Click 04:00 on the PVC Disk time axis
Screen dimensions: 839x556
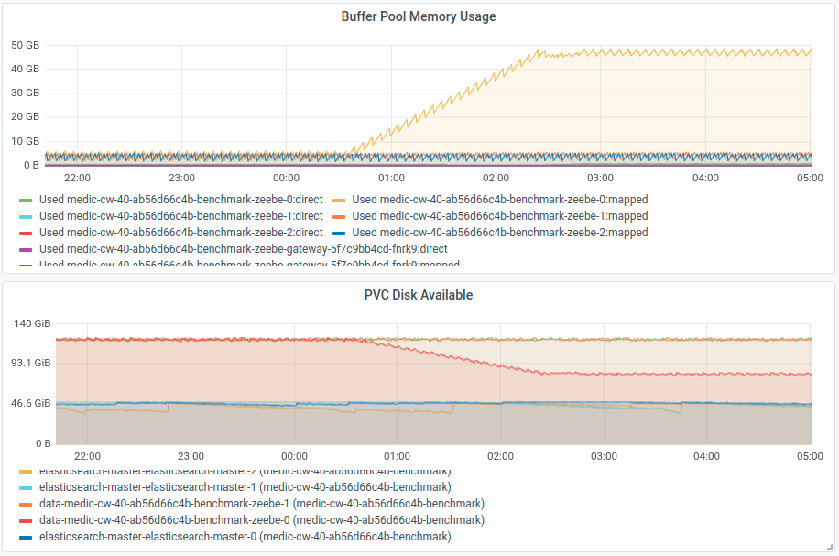pos(706,456)
